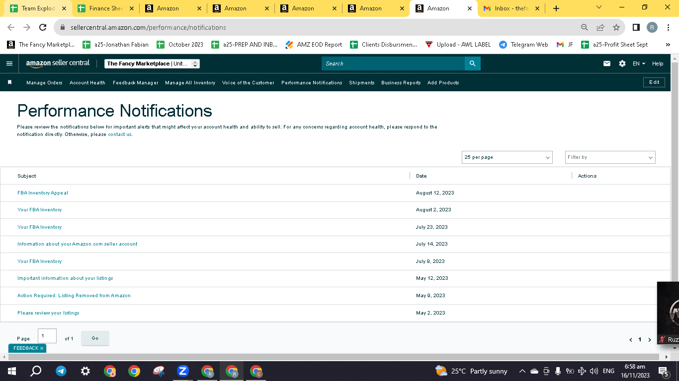679x381 pixels.
Task: Open the Chrome profile avatar R
Action: [x=652, y=27]
